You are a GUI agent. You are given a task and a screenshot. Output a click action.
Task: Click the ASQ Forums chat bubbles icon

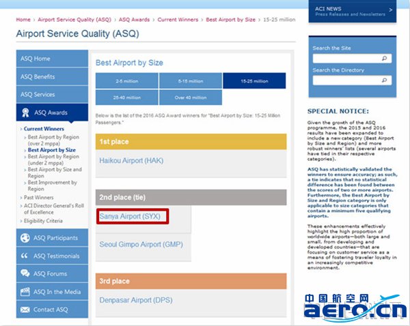[25, 273]
